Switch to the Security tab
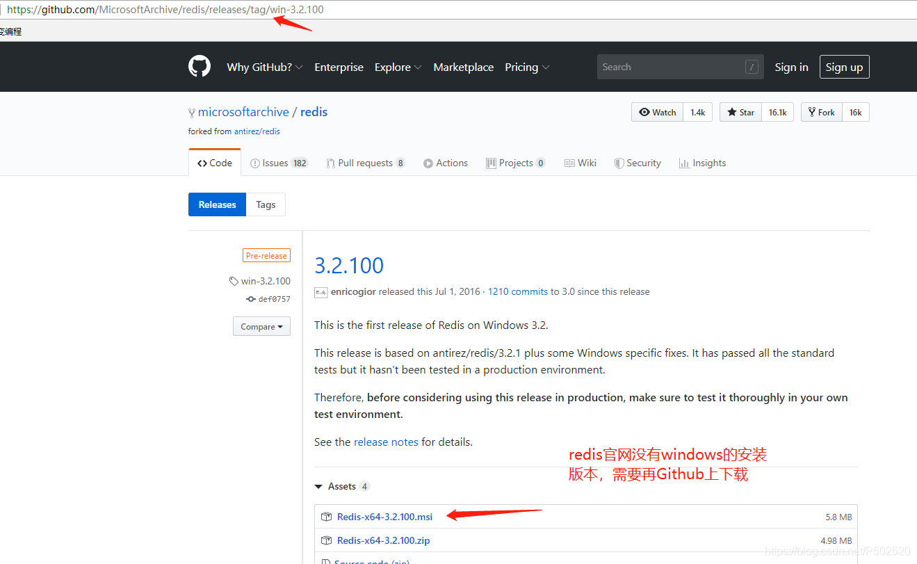 638,163
